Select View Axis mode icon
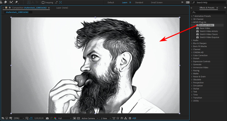This screenshot has width=227, height=121. (37, 2)
